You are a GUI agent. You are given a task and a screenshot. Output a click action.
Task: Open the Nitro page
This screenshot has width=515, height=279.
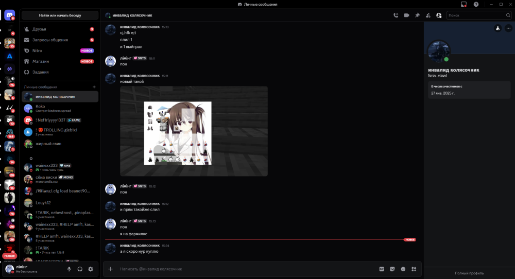point(60,50)
